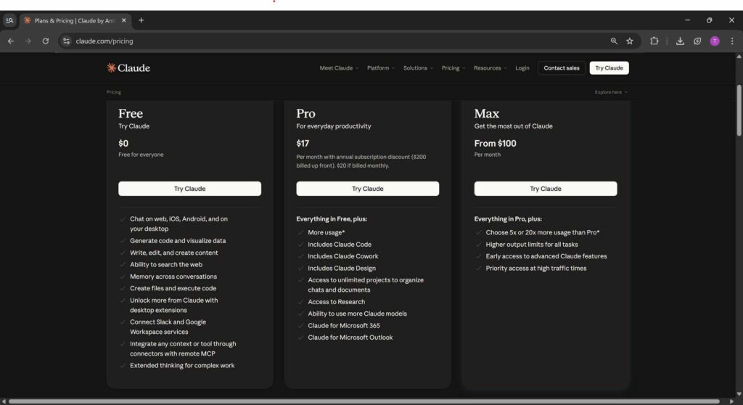Expand the Solutions menu
The width and height of the screenshot is (743, 405).
pyautogui.click(x=418, y=67)
